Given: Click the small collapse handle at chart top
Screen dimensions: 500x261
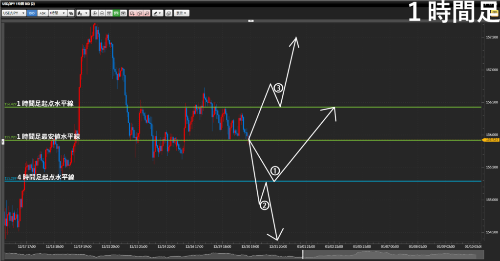Looking at the screenshot, I should click(x=250, y=21).
